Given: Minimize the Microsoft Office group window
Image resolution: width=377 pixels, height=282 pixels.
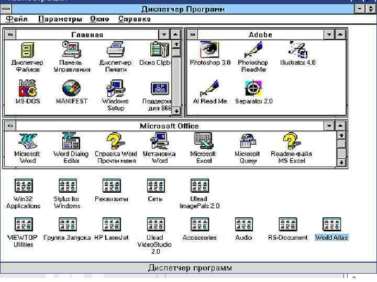Looking at the screenshot, I should (x=329, y=126).
